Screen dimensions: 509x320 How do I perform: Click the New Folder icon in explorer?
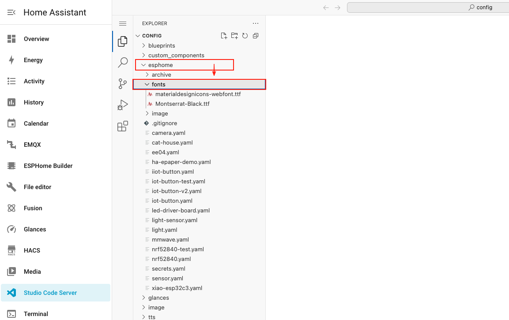pyautogui.click(x=234, y=36)
